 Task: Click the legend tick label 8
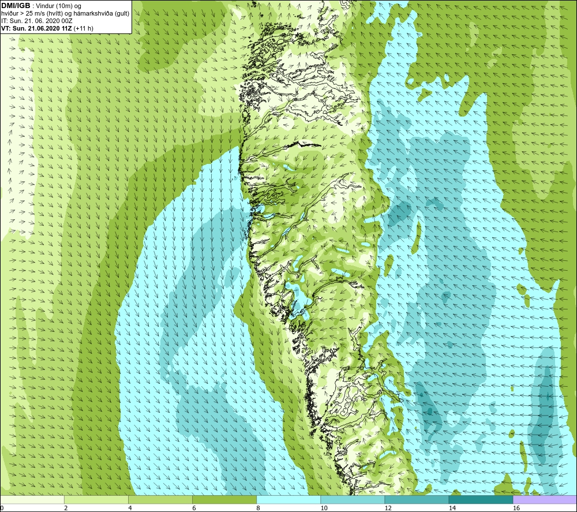pos(258,508)
